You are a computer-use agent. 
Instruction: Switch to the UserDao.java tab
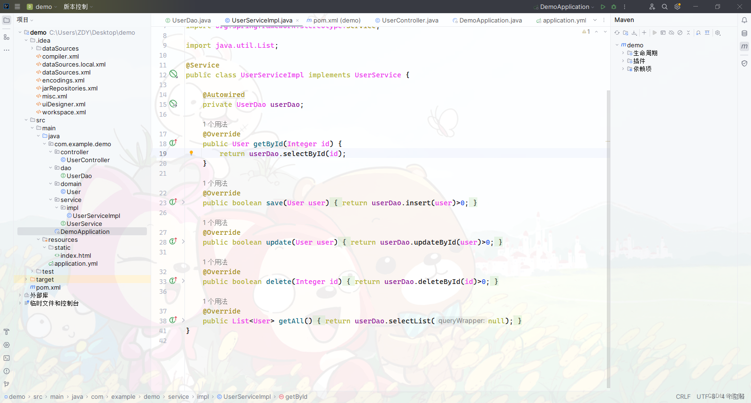(188, 20)
